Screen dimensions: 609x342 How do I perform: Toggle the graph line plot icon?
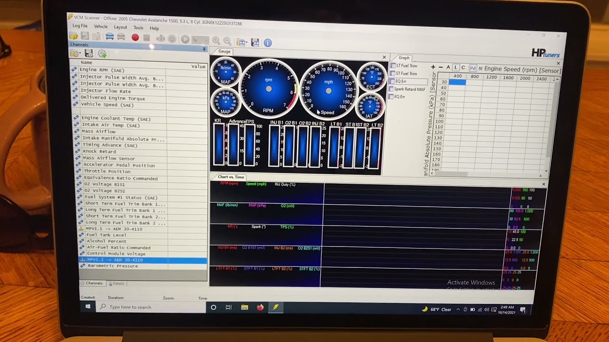coord(473,68)
